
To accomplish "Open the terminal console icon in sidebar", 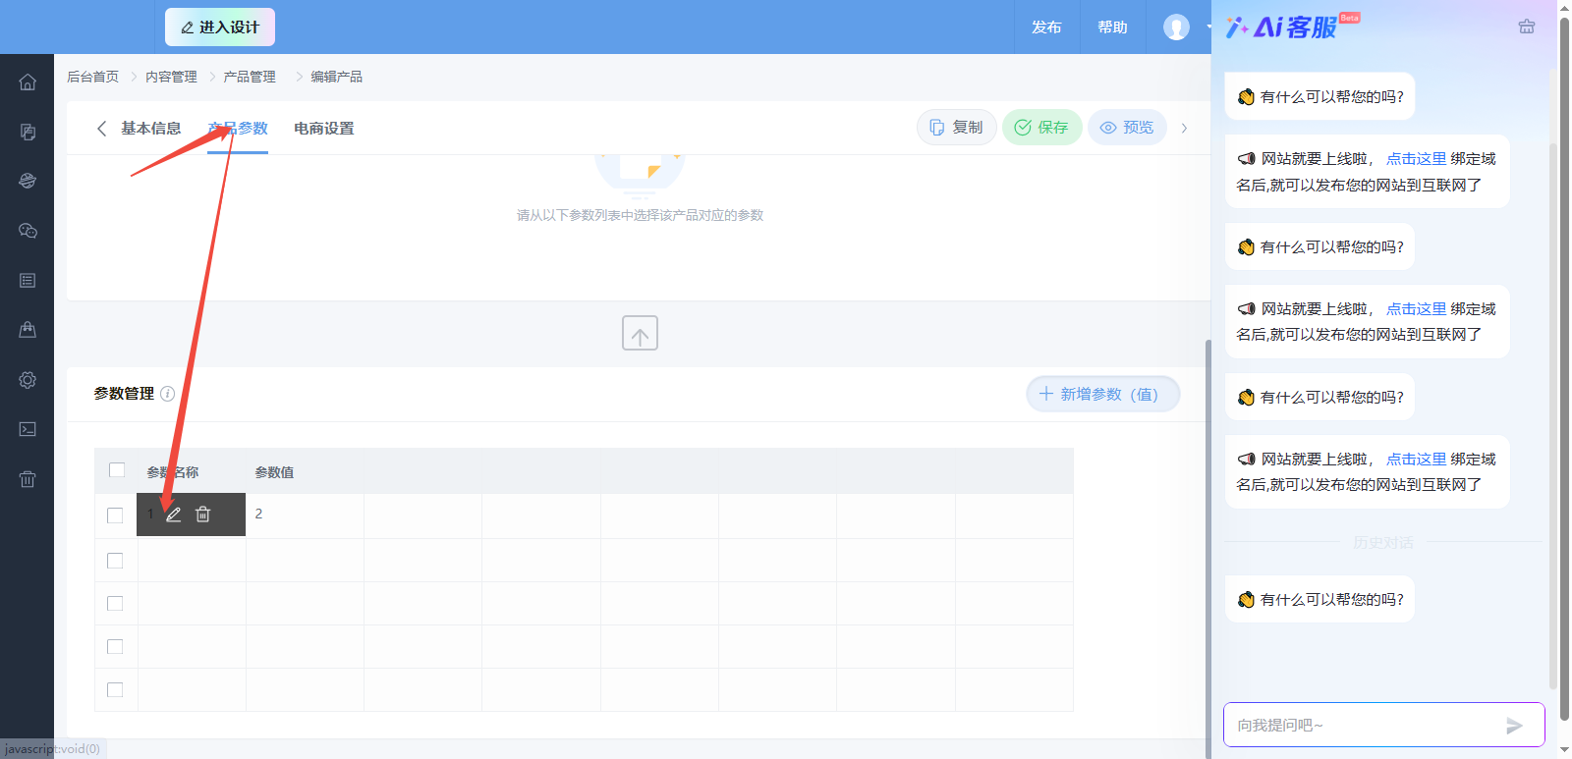I will click(28, 429).
